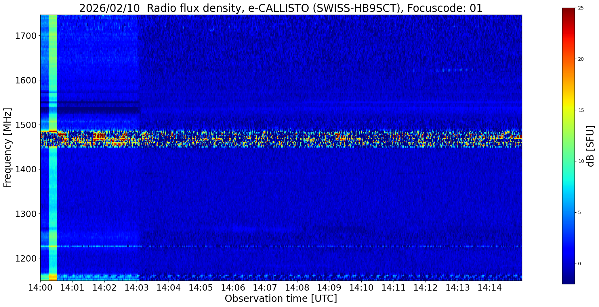This screenshot has width=599, height=307.
Task: Click the 'Observation time [UTC]' axis label
Action: point(281,299)
